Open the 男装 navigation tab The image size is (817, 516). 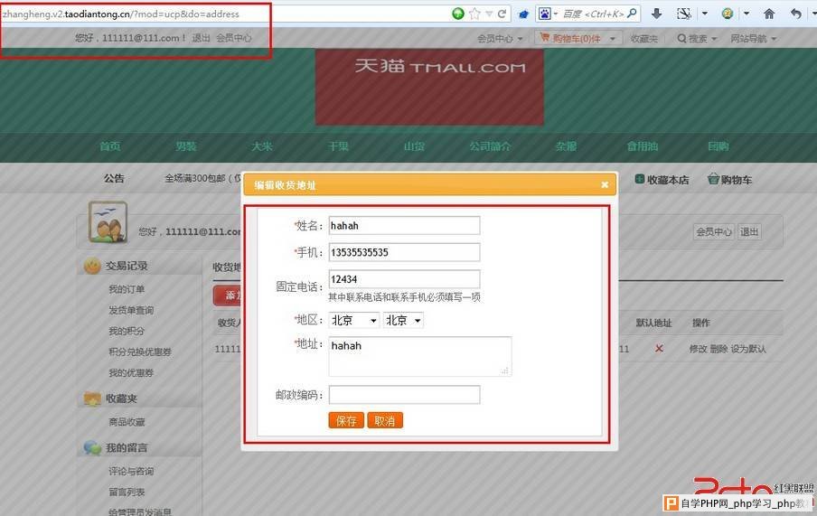(186, 146)
